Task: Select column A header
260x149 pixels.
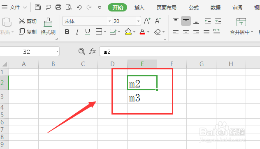Action: 24,64
